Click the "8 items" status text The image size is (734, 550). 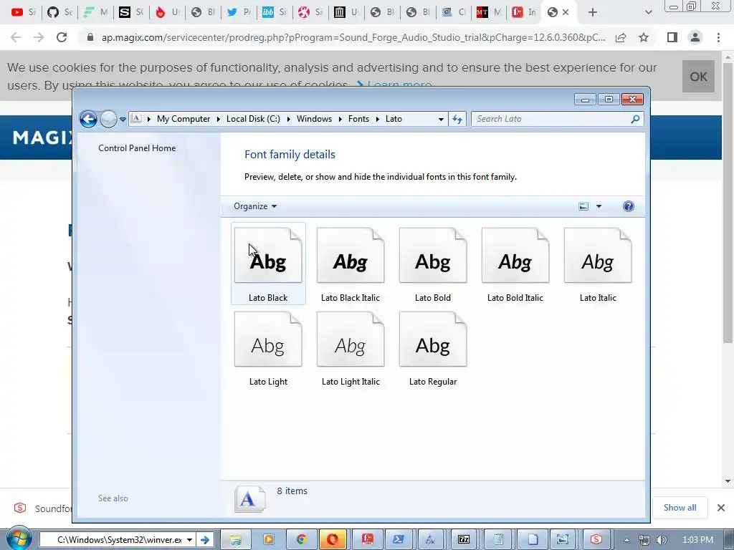click(292, 491)
